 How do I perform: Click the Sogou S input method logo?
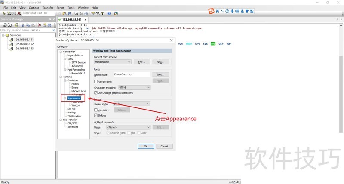[211, 11]
